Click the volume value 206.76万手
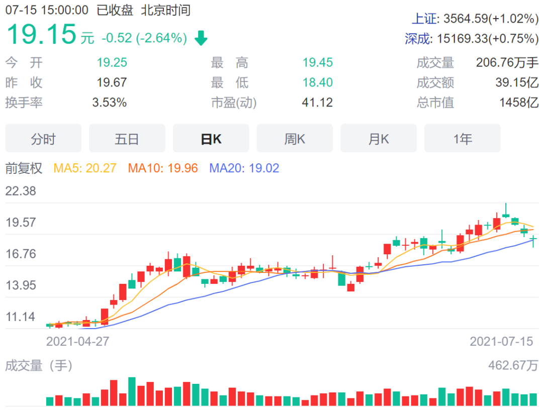The width and height of the screenshot is (543, 411). coord(507,63)
